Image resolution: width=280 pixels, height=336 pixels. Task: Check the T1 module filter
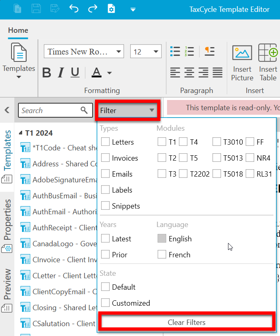(x=162, y=142)
